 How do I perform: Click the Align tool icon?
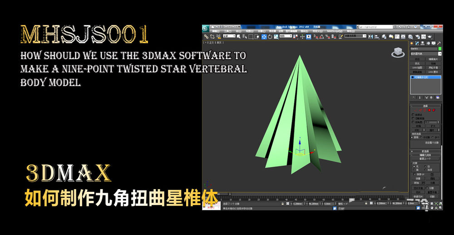pos(377,36)
